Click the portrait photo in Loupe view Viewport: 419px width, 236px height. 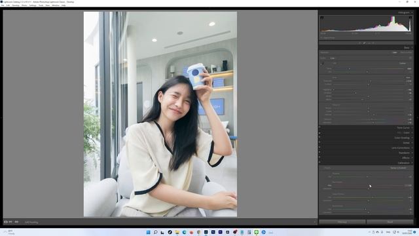tap(160, 114)
